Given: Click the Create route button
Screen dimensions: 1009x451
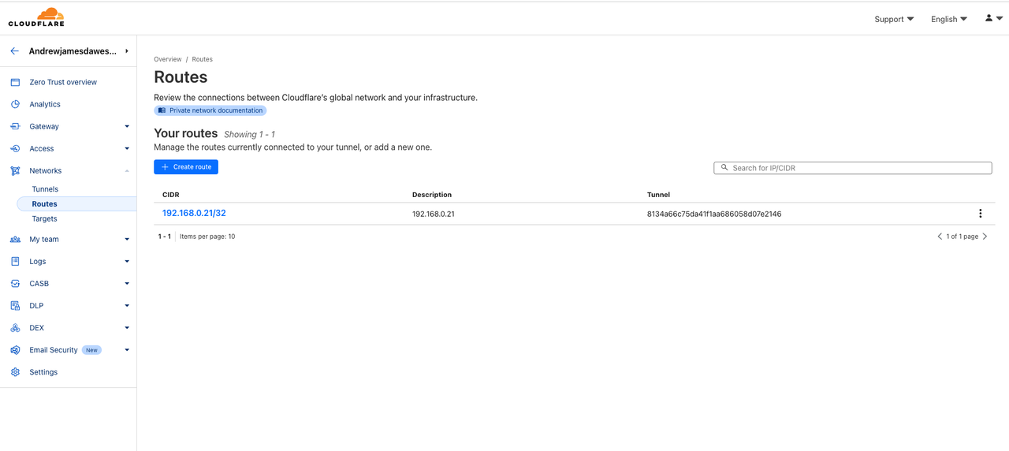Looking at the screenshot, I should point(186,167).
